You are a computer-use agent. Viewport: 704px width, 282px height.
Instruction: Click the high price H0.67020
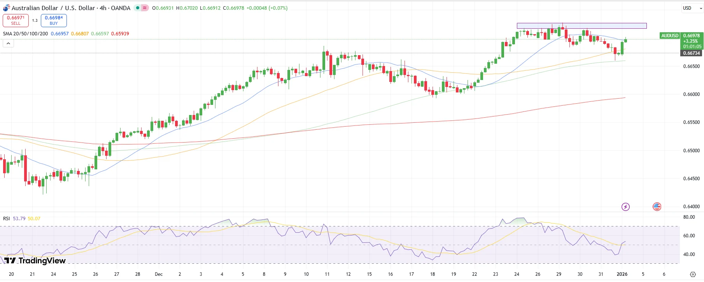(x=187, y=8)
